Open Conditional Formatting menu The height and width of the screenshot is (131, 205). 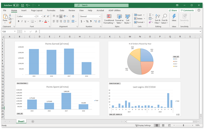point(109,19)
